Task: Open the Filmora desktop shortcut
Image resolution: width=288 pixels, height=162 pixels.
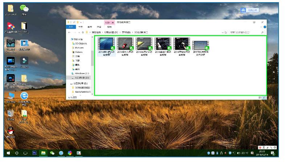Action: [24, 62]
